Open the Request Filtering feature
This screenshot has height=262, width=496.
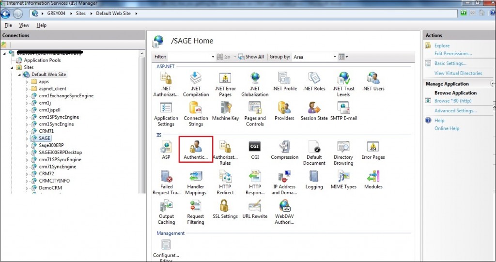tap(196, 212)
